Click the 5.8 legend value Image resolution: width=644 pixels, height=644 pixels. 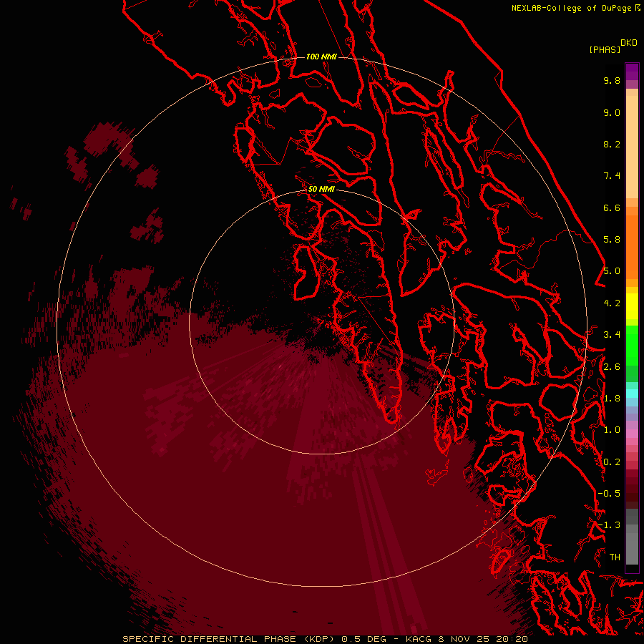(x=612, y=240)
